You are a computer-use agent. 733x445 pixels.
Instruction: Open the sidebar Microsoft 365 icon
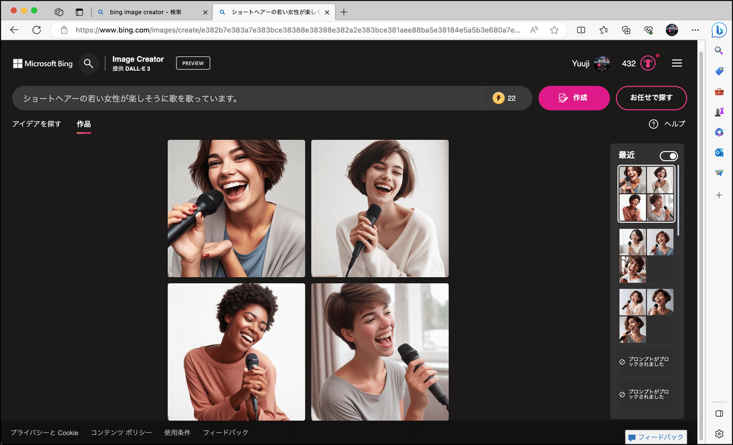(x=719, y=132)
